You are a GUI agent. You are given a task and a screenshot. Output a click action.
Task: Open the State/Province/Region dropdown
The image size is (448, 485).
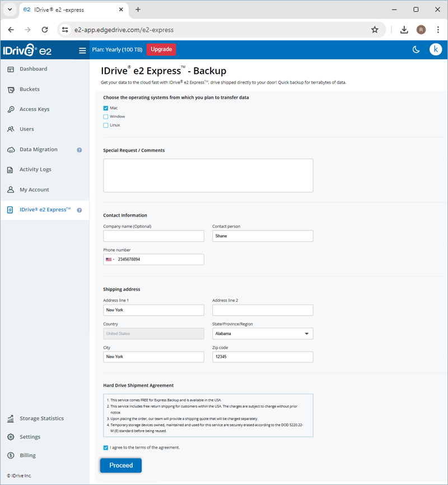[263, 334]
